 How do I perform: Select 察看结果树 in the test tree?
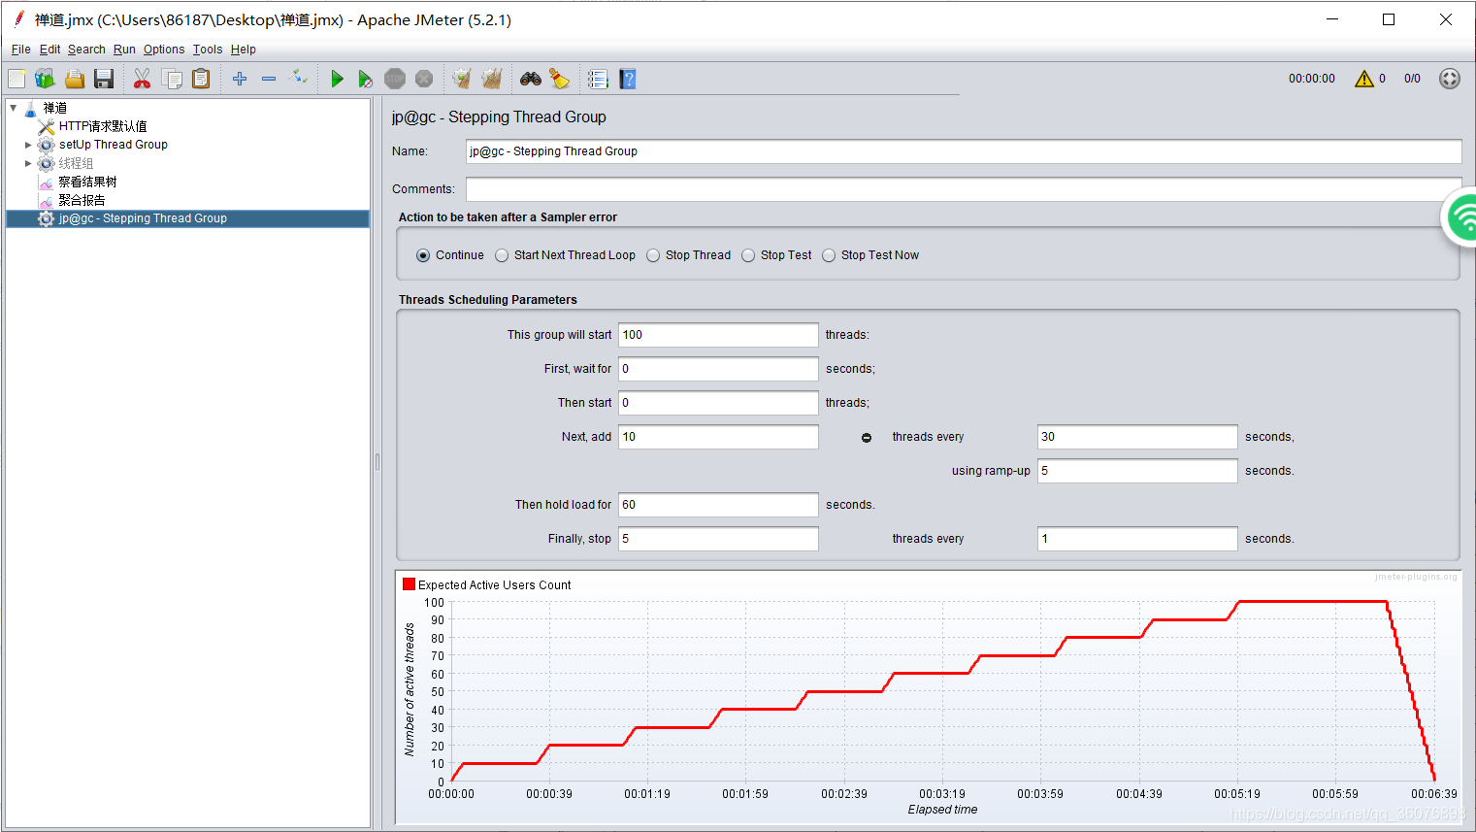pyautogui.click(x=87, y=182)
